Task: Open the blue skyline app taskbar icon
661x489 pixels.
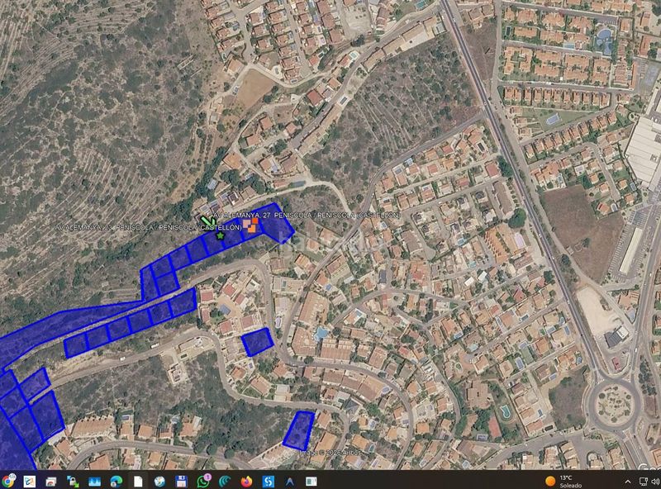Action: (94, 481)
